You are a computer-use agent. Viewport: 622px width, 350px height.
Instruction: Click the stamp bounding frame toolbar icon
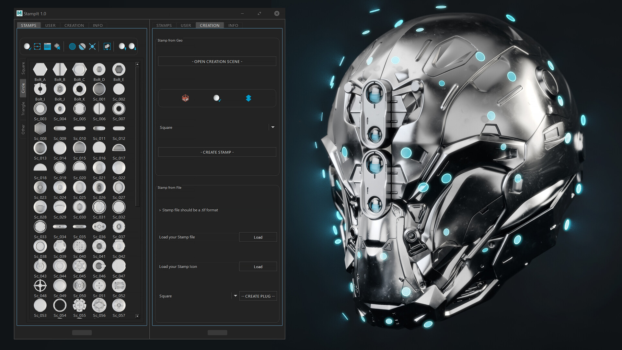pyautogui.click(x=37, y=46)
